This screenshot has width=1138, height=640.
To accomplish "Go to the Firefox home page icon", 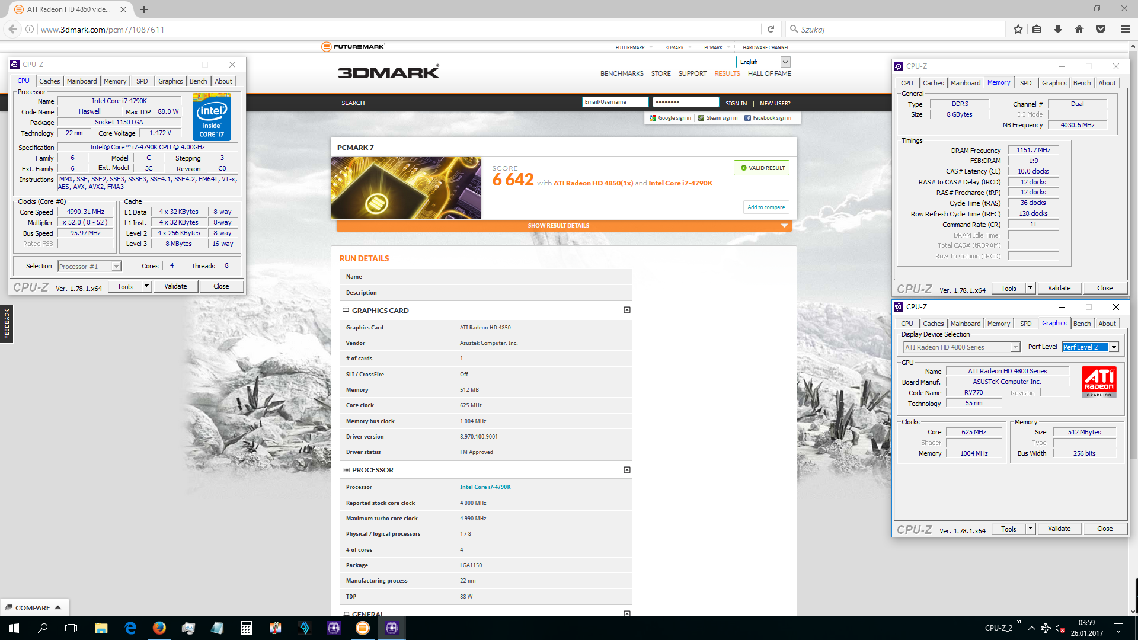I will 1079,29.
